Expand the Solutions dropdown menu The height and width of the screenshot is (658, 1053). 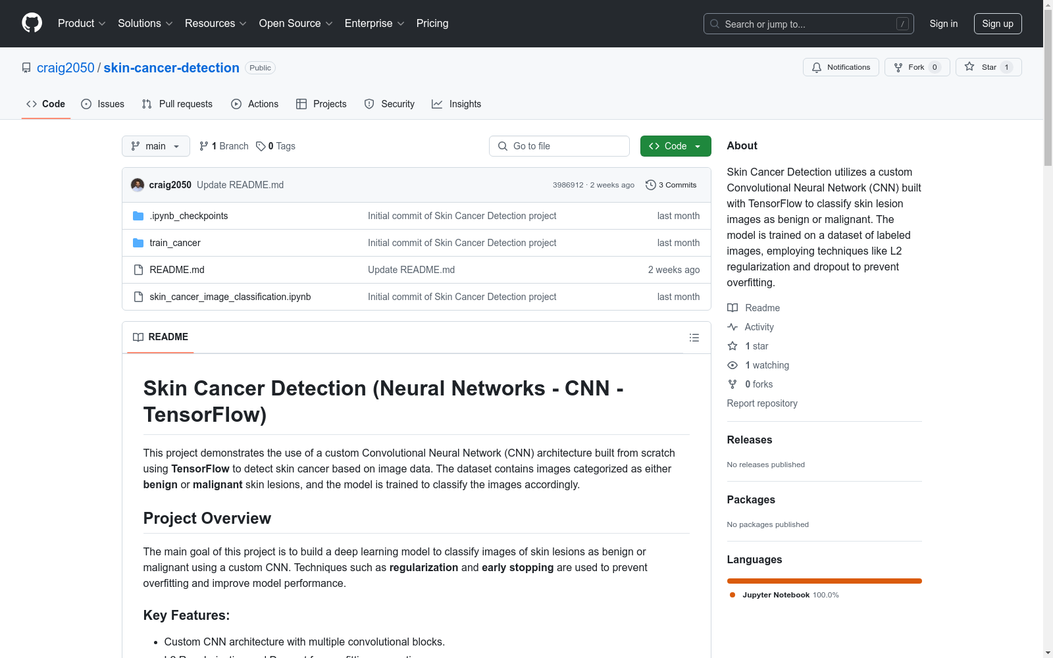click(x=145, y=23)
